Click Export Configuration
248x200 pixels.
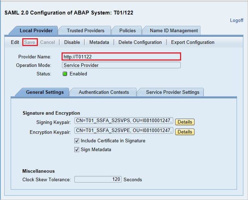pos(193,42)
